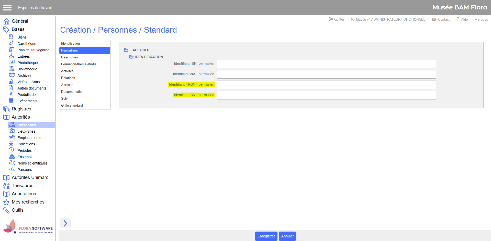This screenshot has height=241, width=491.
Task: Open the Bibliothèque books icon
Action: (x=11, y=69)
